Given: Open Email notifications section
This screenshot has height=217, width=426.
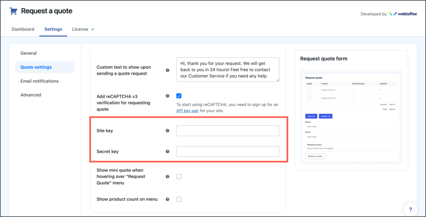Looking at the screenshot, I should pos(40,81).
